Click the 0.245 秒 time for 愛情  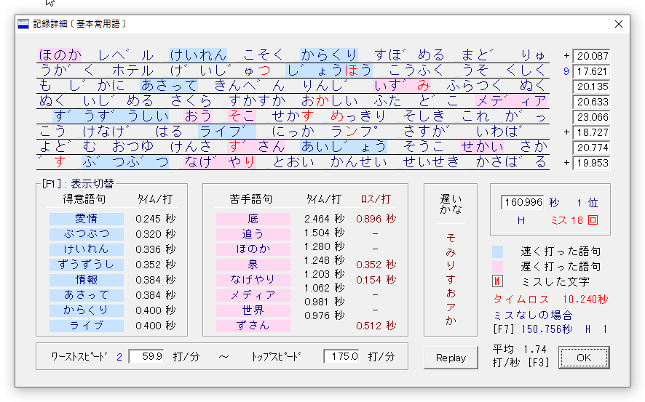pos(156,219)
